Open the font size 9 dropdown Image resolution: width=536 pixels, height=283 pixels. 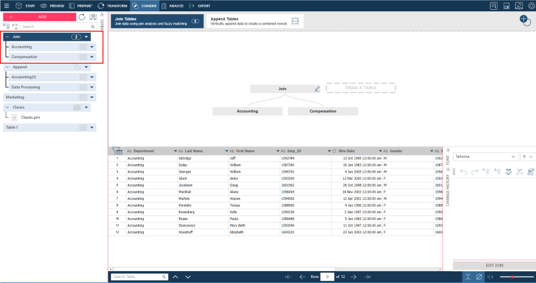point(528,157)
